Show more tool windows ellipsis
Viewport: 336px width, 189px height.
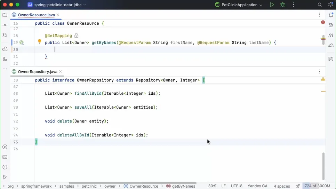5,69
